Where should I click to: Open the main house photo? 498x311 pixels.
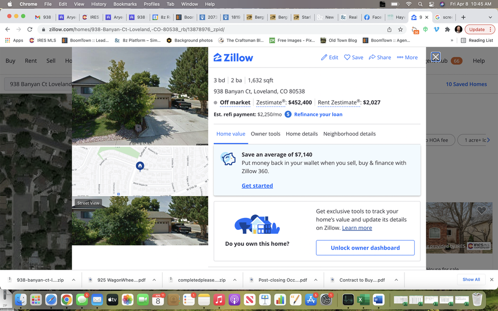[140, 96]
